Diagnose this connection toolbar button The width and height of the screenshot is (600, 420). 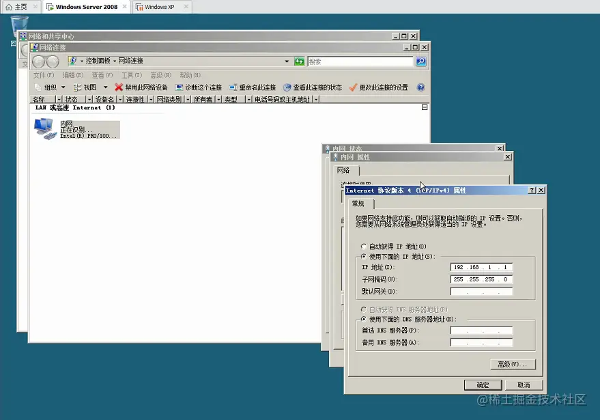(x=198, y=87)
